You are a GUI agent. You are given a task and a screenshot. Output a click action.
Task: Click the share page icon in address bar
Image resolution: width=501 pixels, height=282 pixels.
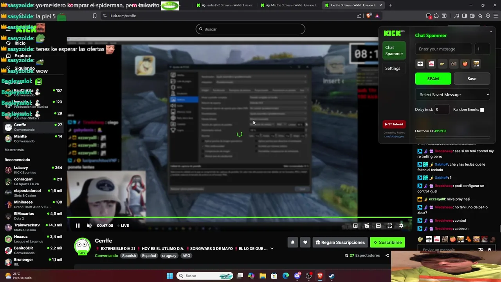click(359, 16)
